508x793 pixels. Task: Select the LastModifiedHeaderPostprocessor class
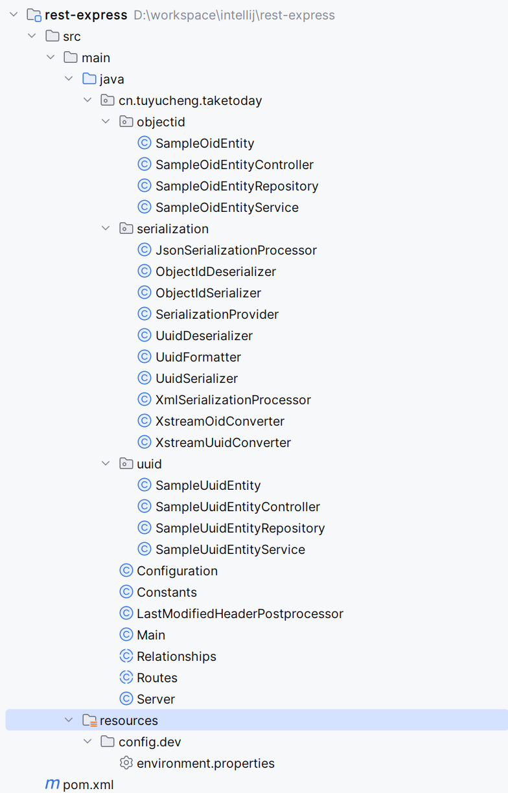click(240, 614)
